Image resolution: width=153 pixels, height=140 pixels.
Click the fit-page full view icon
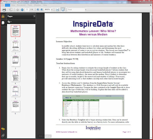click(63, 10)
